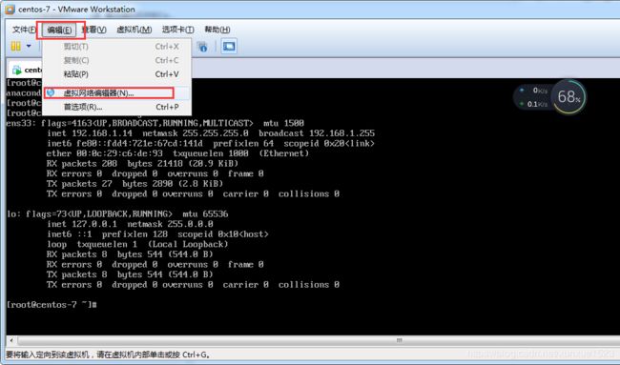Image resolution: width=620 pixels, height=365 pixels.
Task: Click the "ether 00:0c:29:c6:de:93" line
Action: coord(178,153)
